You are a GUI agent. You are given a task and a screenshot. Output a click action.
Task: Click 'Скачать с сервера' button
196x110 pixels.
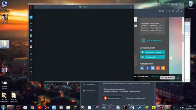tap(153, 52)
